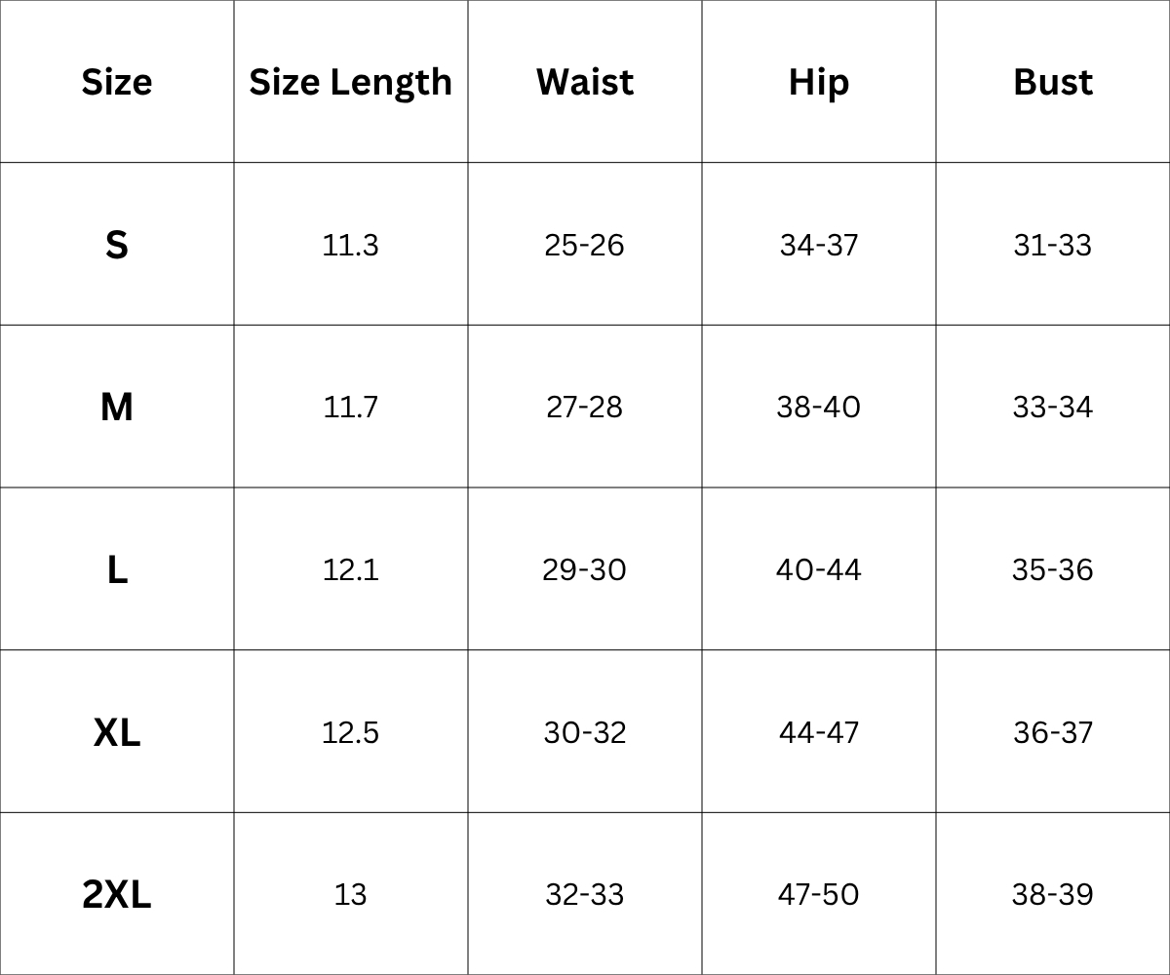Screen dimensions: 1170x975
Task: Select the M size row label
Action: 116,407
